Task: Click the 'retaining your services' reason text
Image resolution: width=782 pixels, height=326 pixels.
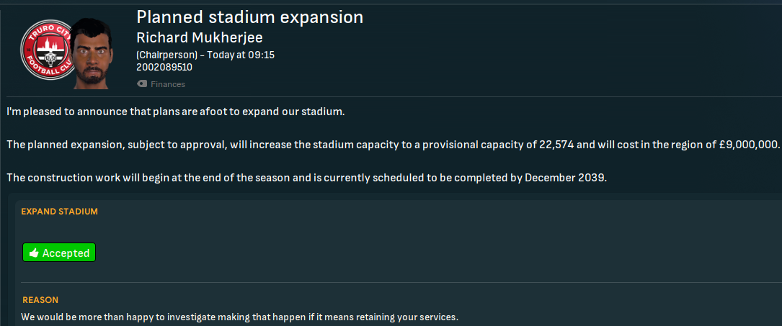Action: pyautogui.click(x=404, y=317)
